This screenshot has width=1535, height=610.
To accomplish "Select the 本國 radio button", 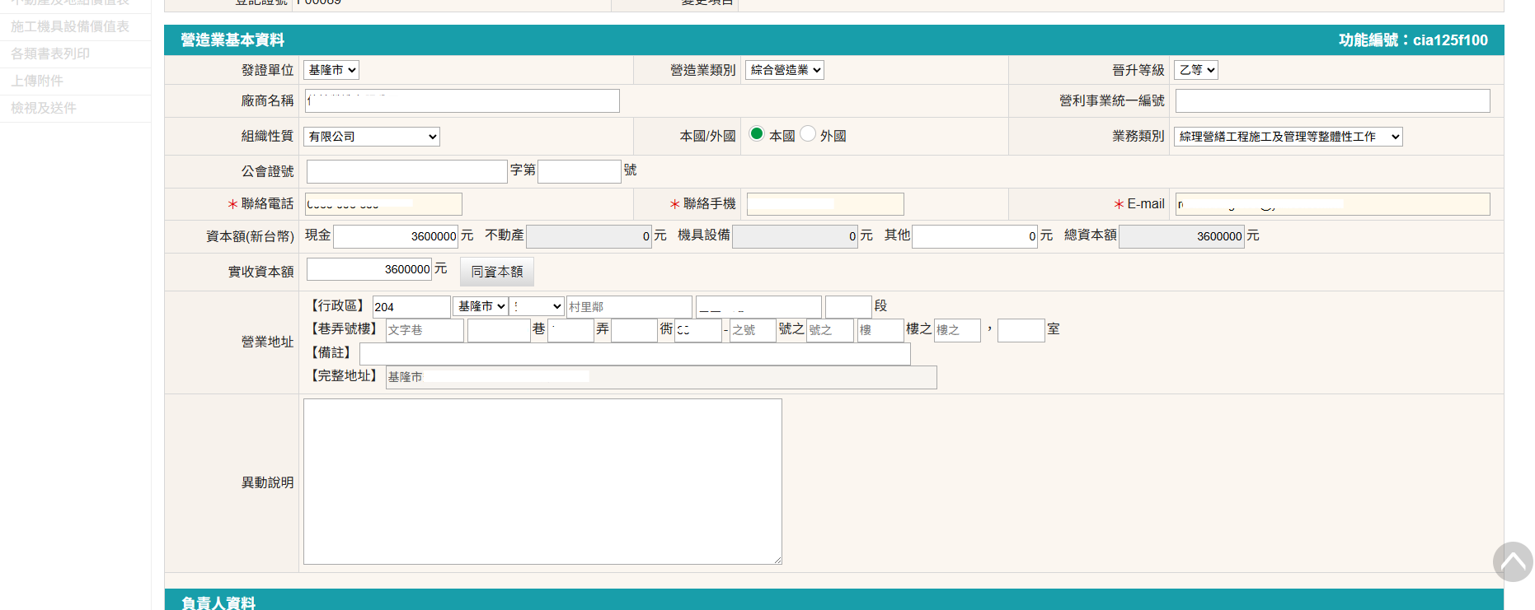I will (x=756, y=133).
